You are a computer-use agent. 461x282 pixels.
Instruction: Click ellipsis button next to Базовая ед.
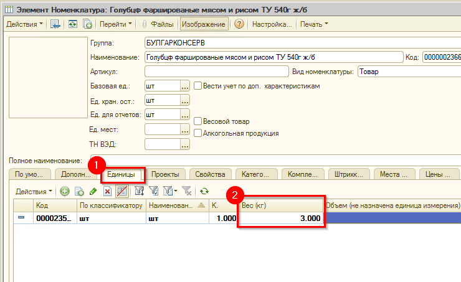coord(184,86)
